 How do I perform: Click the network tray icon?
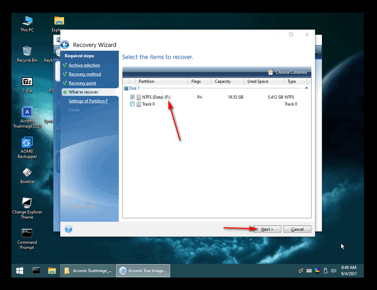(x=301, y=271)
